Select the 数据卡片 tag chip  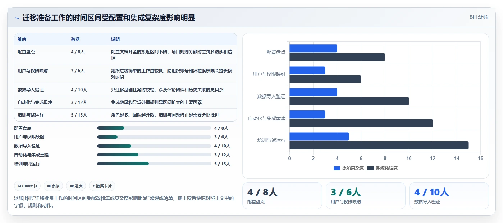(x=102, y=186)
